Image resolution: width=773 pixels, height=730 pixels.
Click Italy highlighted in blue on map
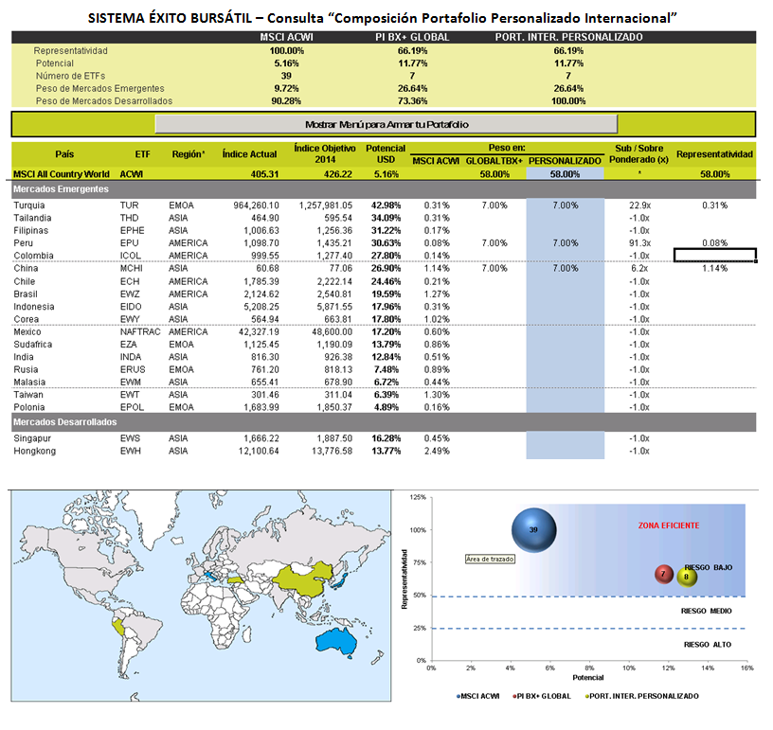[x=210, y=576]
